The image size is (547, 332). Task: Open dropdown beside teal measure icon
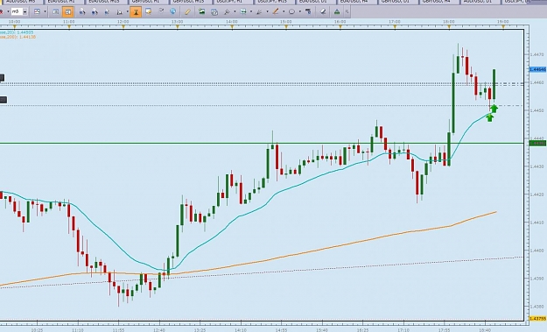[251, 12]
